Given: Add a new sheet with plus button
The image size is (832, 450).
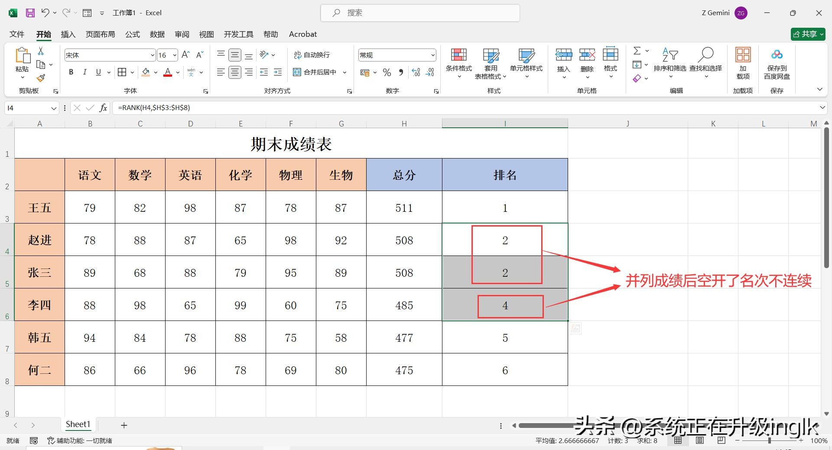Looking at the screenshot, I should point(124,425).
